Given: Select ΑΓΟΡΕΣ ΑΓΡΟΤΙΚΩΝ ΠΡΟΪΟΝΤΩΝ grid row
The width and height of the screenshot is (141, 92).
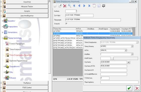Looking at the screenshot, I should coord(68,38).
